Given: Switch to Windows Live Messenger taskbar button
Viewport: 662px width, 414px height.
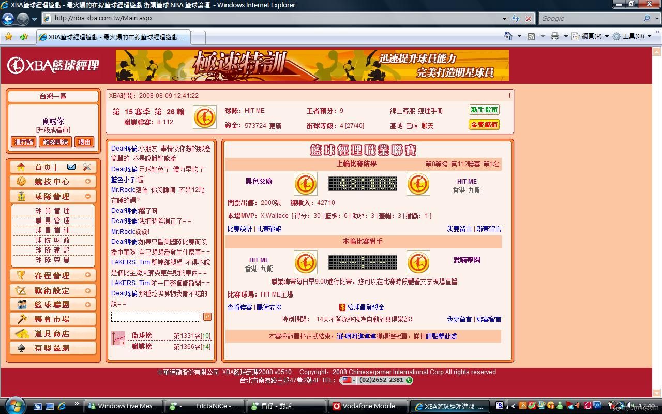Looking at the screenshot, I should [x=123, y=406].
